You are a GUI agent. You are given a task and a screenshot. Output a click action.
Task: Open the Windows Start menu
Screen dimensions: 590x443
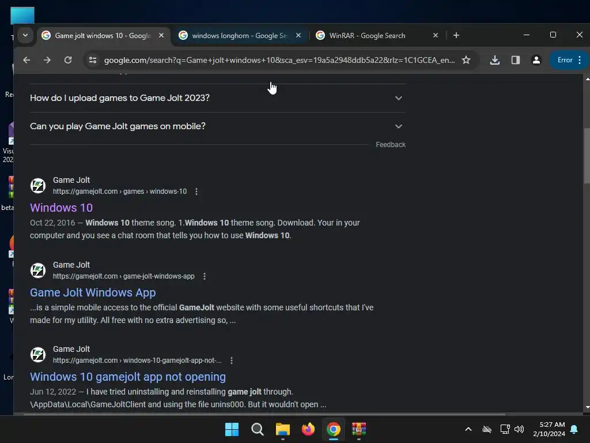pyautogui.click(x=232, y=429)
